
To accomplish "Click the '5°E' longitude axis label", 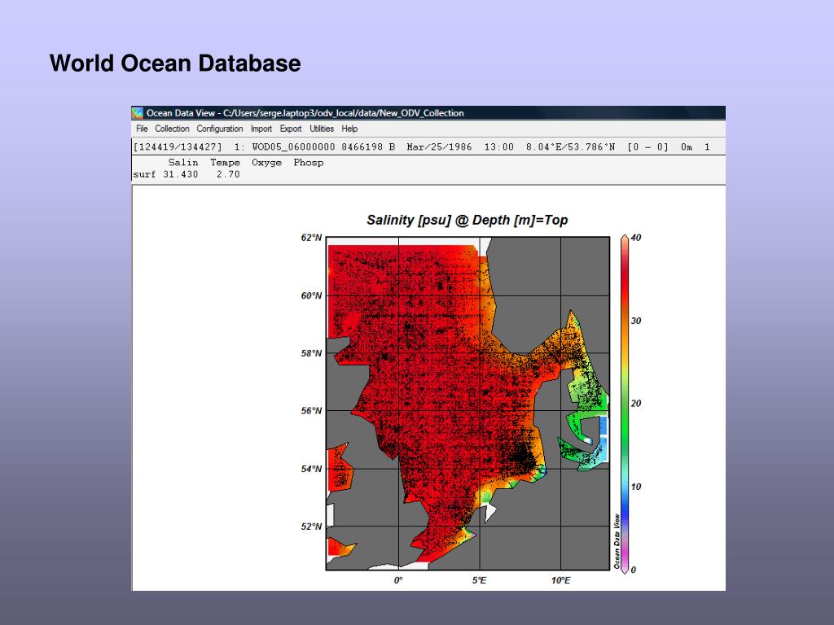I will (x=479, y=580).
